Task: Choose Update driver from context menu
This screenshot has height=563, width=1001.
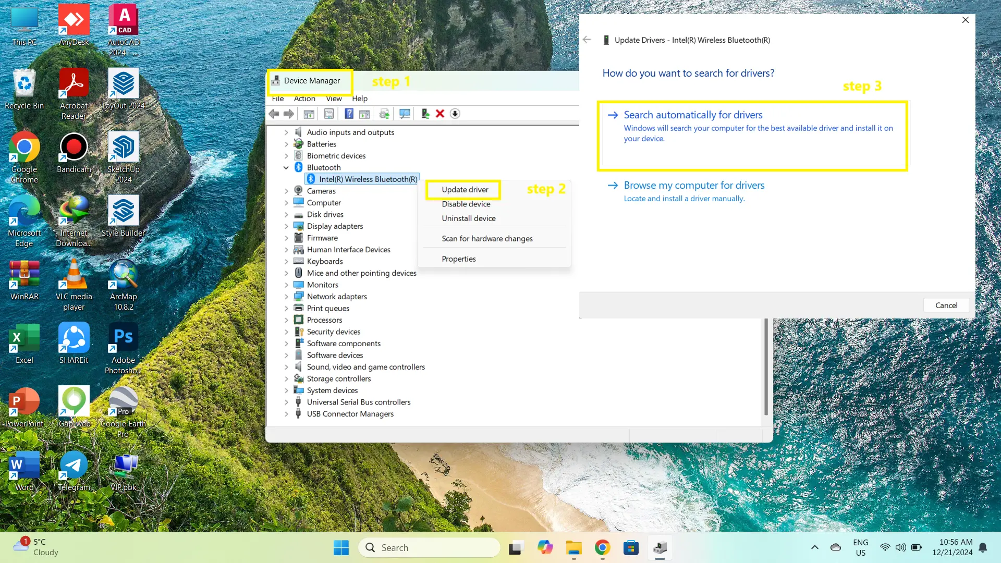Action: coord(465,190)
